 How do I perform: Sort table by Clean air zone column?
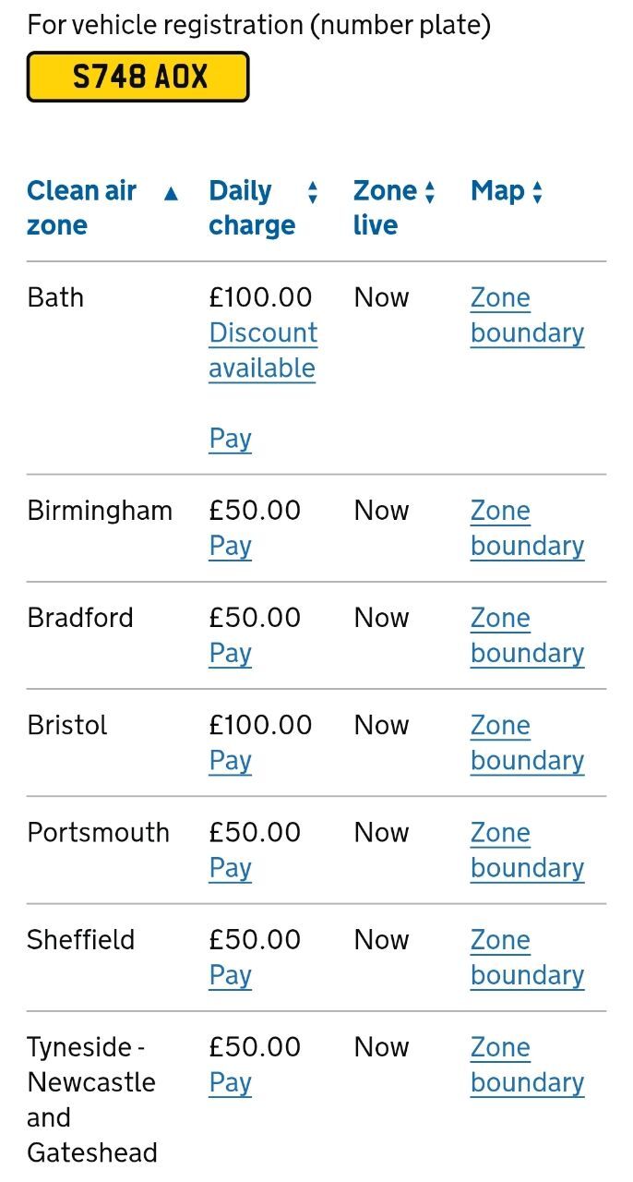click(x=102, y=208)
